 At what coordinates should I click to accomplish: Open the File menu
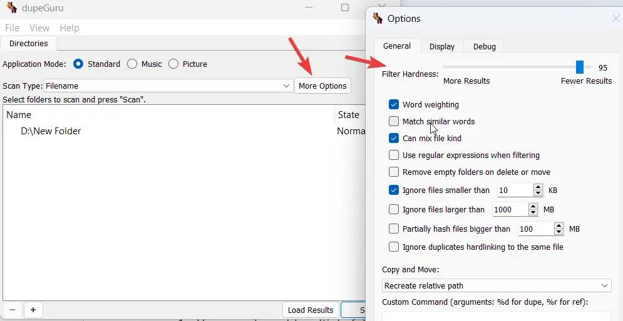point(13,28)
